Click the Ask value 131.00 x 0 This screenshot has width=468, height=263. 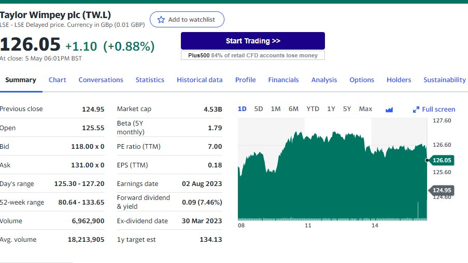coord(88,165)
